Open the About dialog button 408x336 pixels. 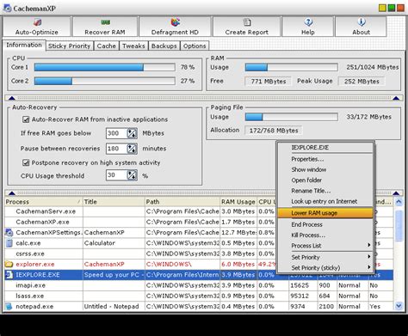(x=361, y=27)
